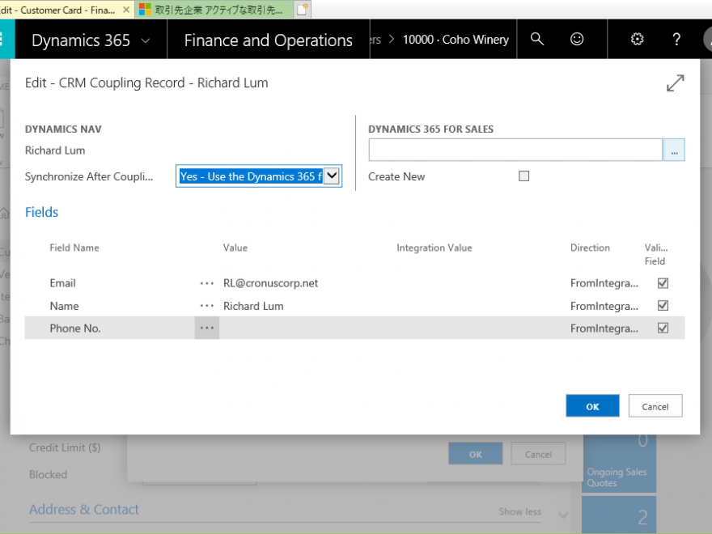This screenshot has width=712, height=534.
Task: Toggle Create New checkbox
Action: [x=524, y=176]
